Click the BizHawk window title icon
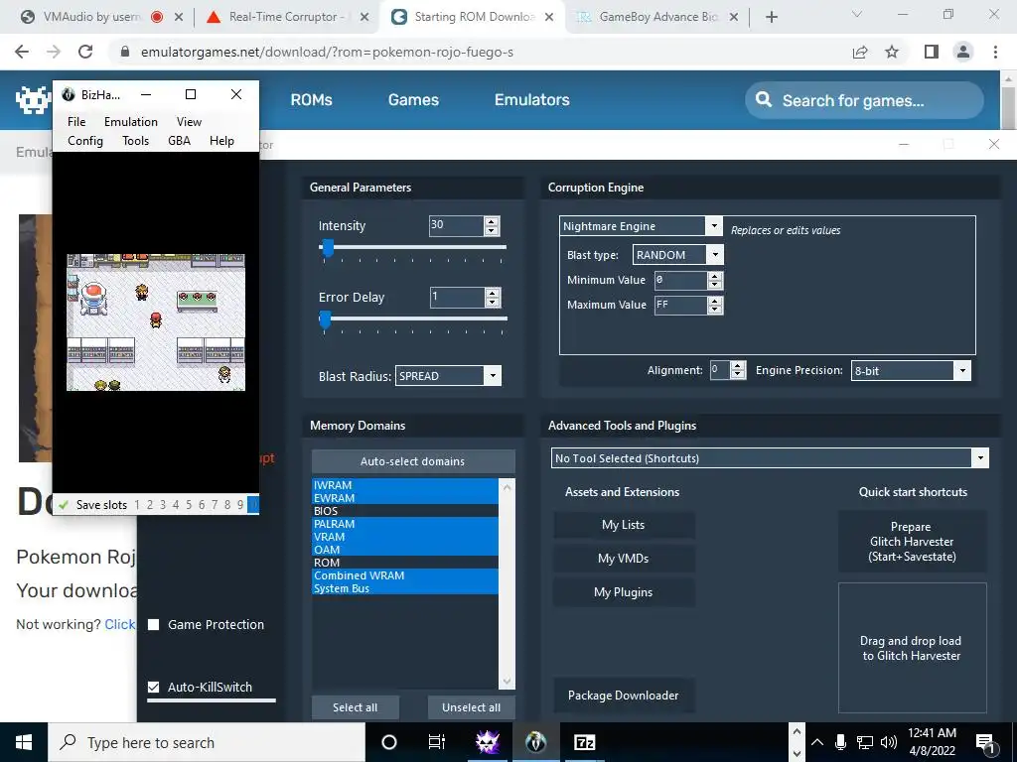This screenshot has width=1017, height=762. pyautogui.click(x=69, y=94)
